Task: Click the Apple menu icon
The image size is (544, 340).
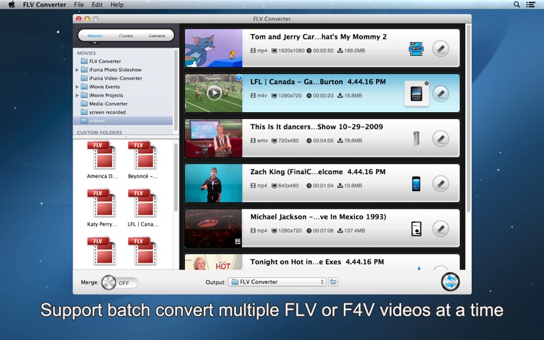Action: [12, 5]
